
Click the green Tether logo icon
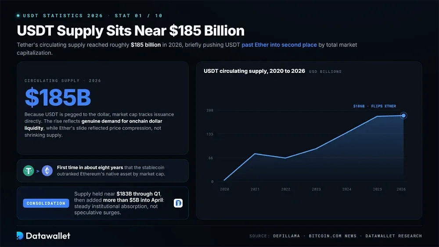(x=29, y=171)
